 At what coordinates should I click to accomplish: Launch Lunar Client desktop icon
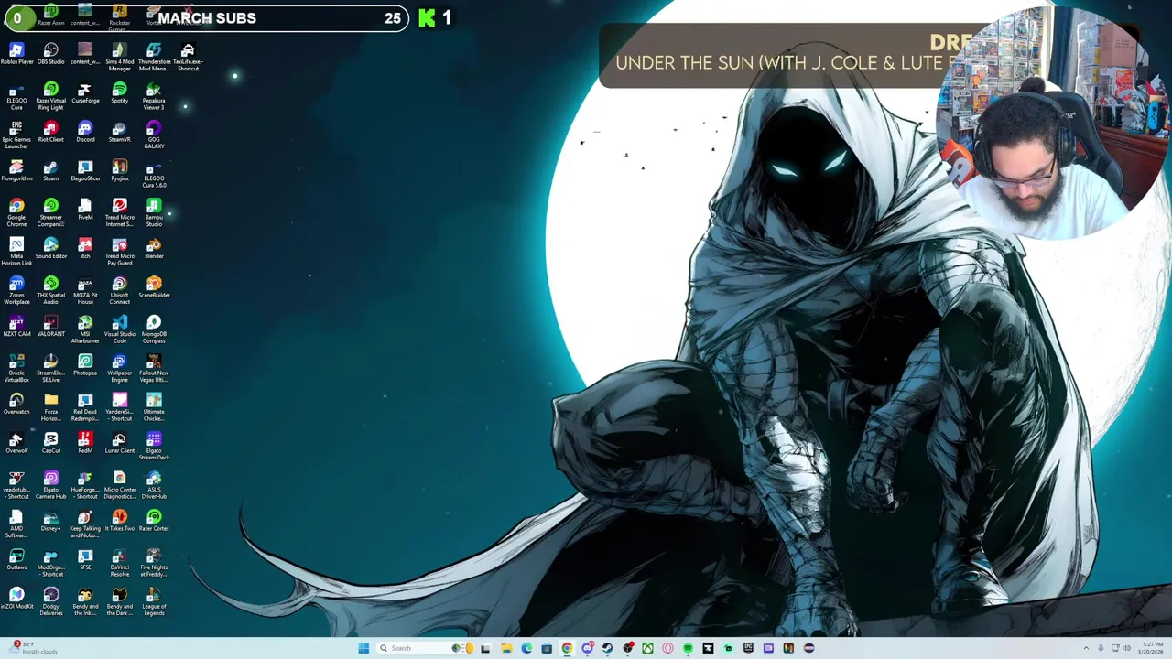(x=119, y=443)
